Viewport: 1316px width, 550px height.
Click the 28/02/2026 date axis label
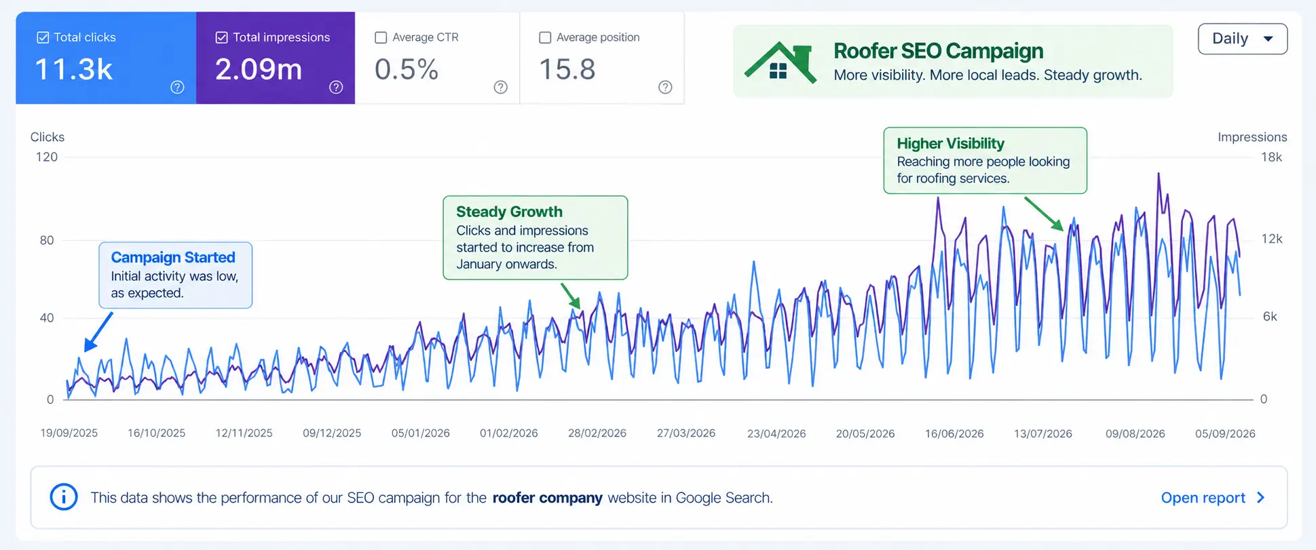(x=597, y=433)
